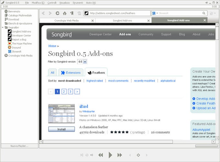Click the download media toolbar icon
The height and width of the screenshot is (162, 220).
pos(79,13)
